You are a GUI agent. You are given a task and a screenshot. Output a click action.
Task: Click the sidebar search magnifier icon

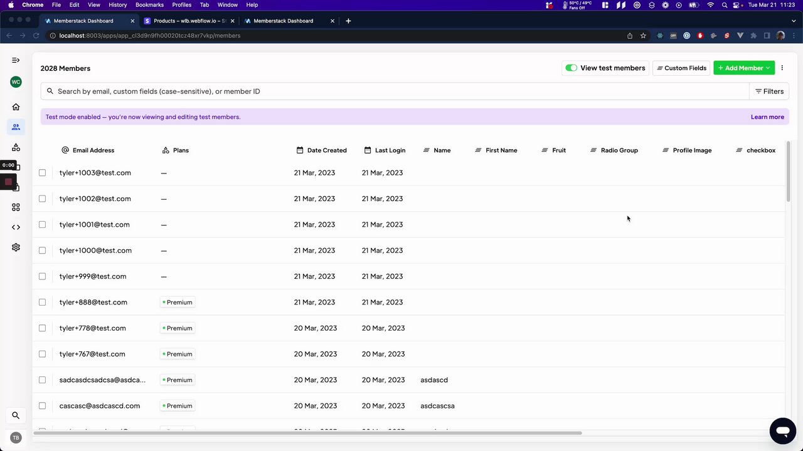point(16,415)
